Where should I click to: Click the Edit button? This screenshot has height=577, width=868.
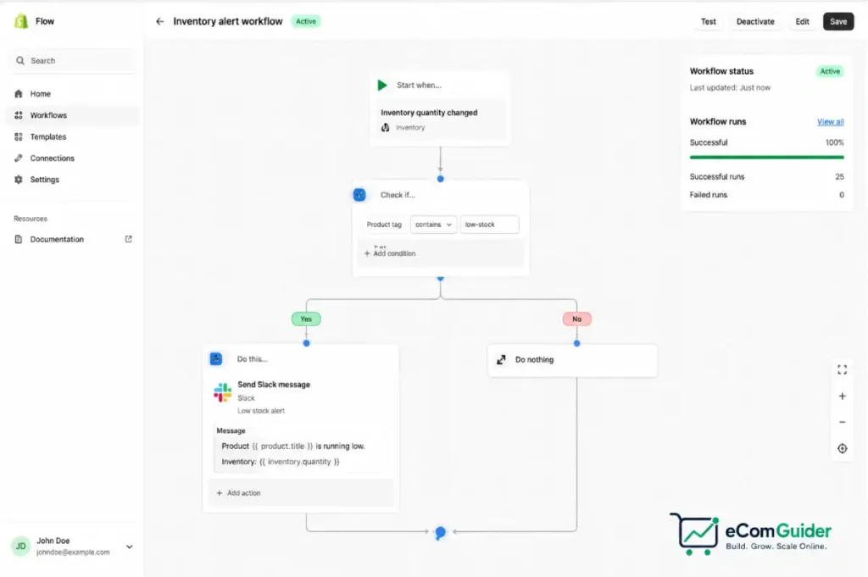[x=802, y=21]
